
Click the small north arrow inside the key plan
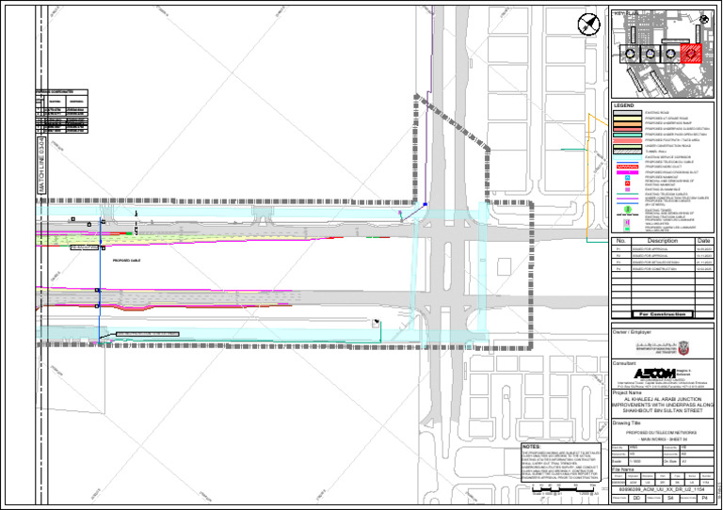point(703,19)
